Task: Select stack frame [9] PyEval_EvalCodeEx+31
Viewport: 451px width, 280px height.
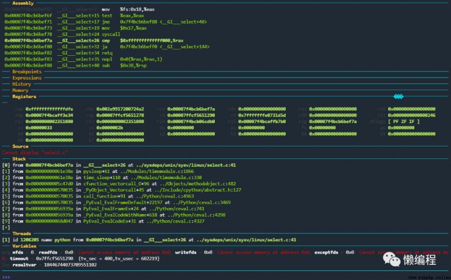Action: pyautogui.click(x=103, y=221)
